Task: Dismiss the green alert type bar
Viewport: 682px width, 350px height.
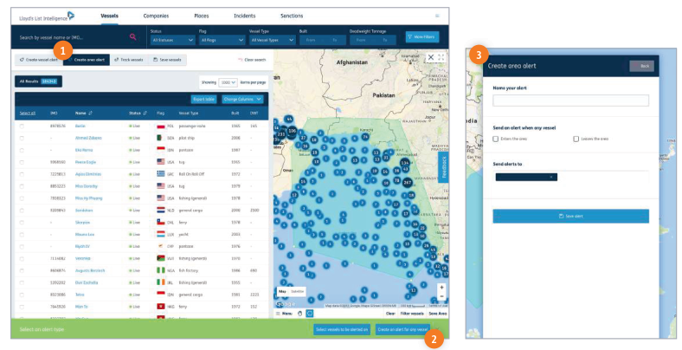Action: 438,329
